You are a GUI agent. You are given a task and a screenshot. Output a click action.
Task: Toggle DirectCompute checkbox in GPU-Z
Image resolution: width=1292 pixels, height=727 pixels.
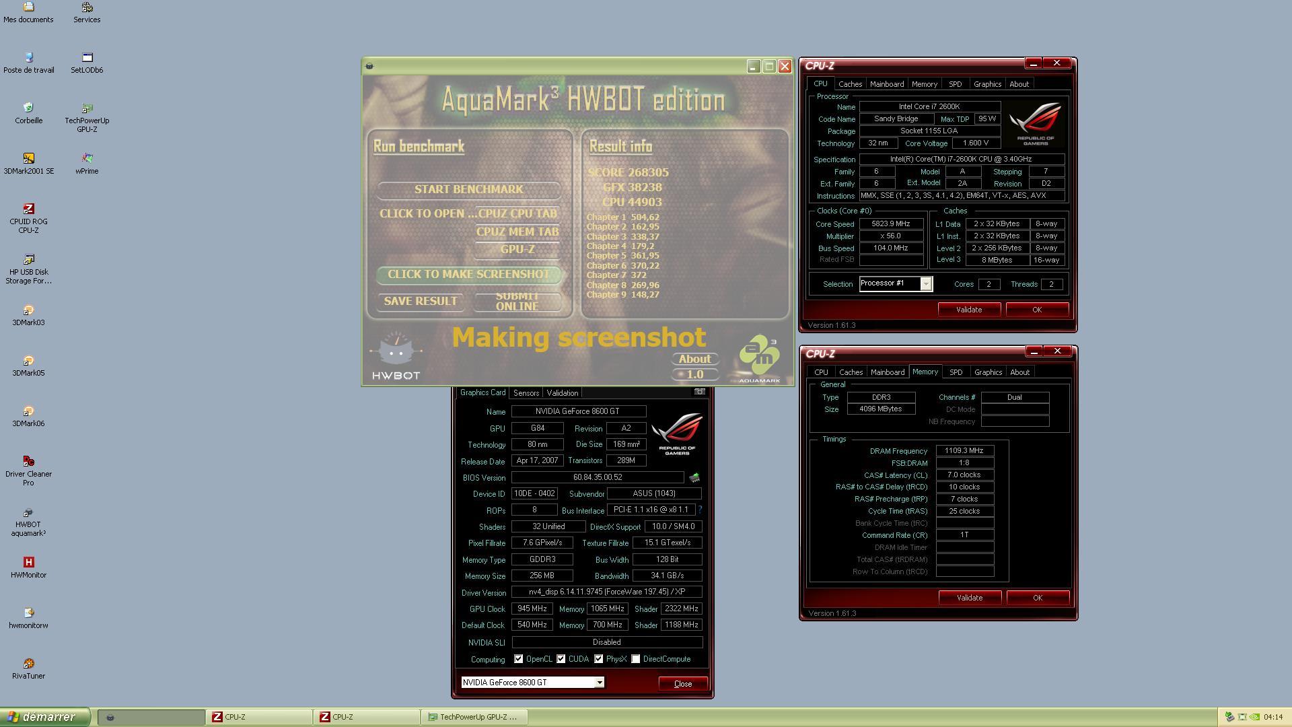[635, 659]
